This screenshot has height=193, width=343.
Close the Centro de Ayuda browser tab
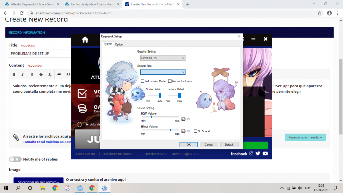point(118,4)
